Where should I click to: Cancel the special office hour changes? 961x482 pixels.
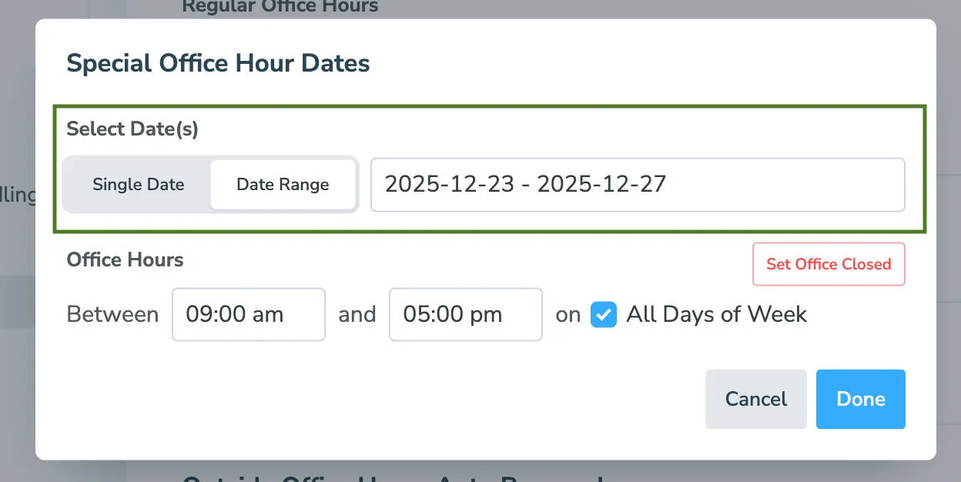755,399
